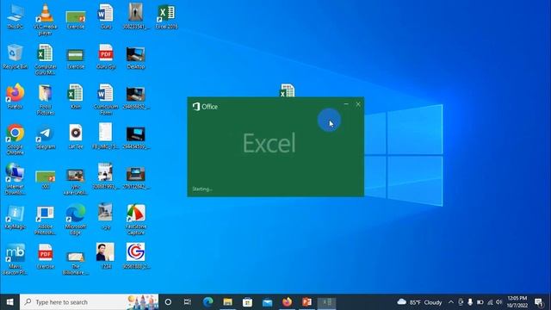Screen dimensions: 551x310
Task: Switch to Firefox on the taskbar
Action: pos(287,302)
